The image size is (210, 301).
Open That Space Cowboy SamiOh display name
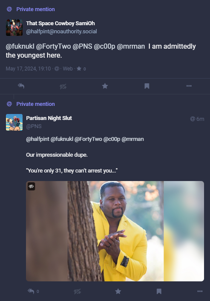click(x=60, y=23)
